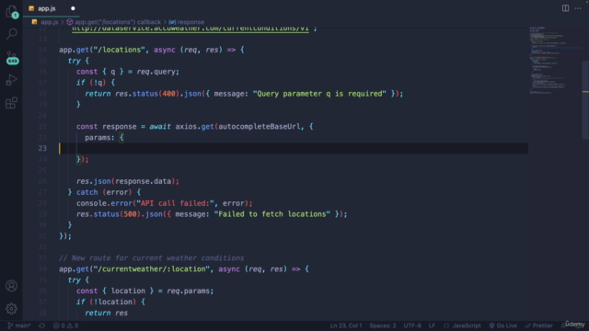Open the errors and warnings count
The height and width of the screenshot is (331, 589).
[65, 325]
